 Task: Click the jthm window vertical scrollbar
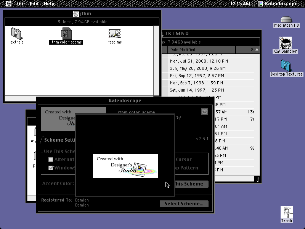pos(156,61)
